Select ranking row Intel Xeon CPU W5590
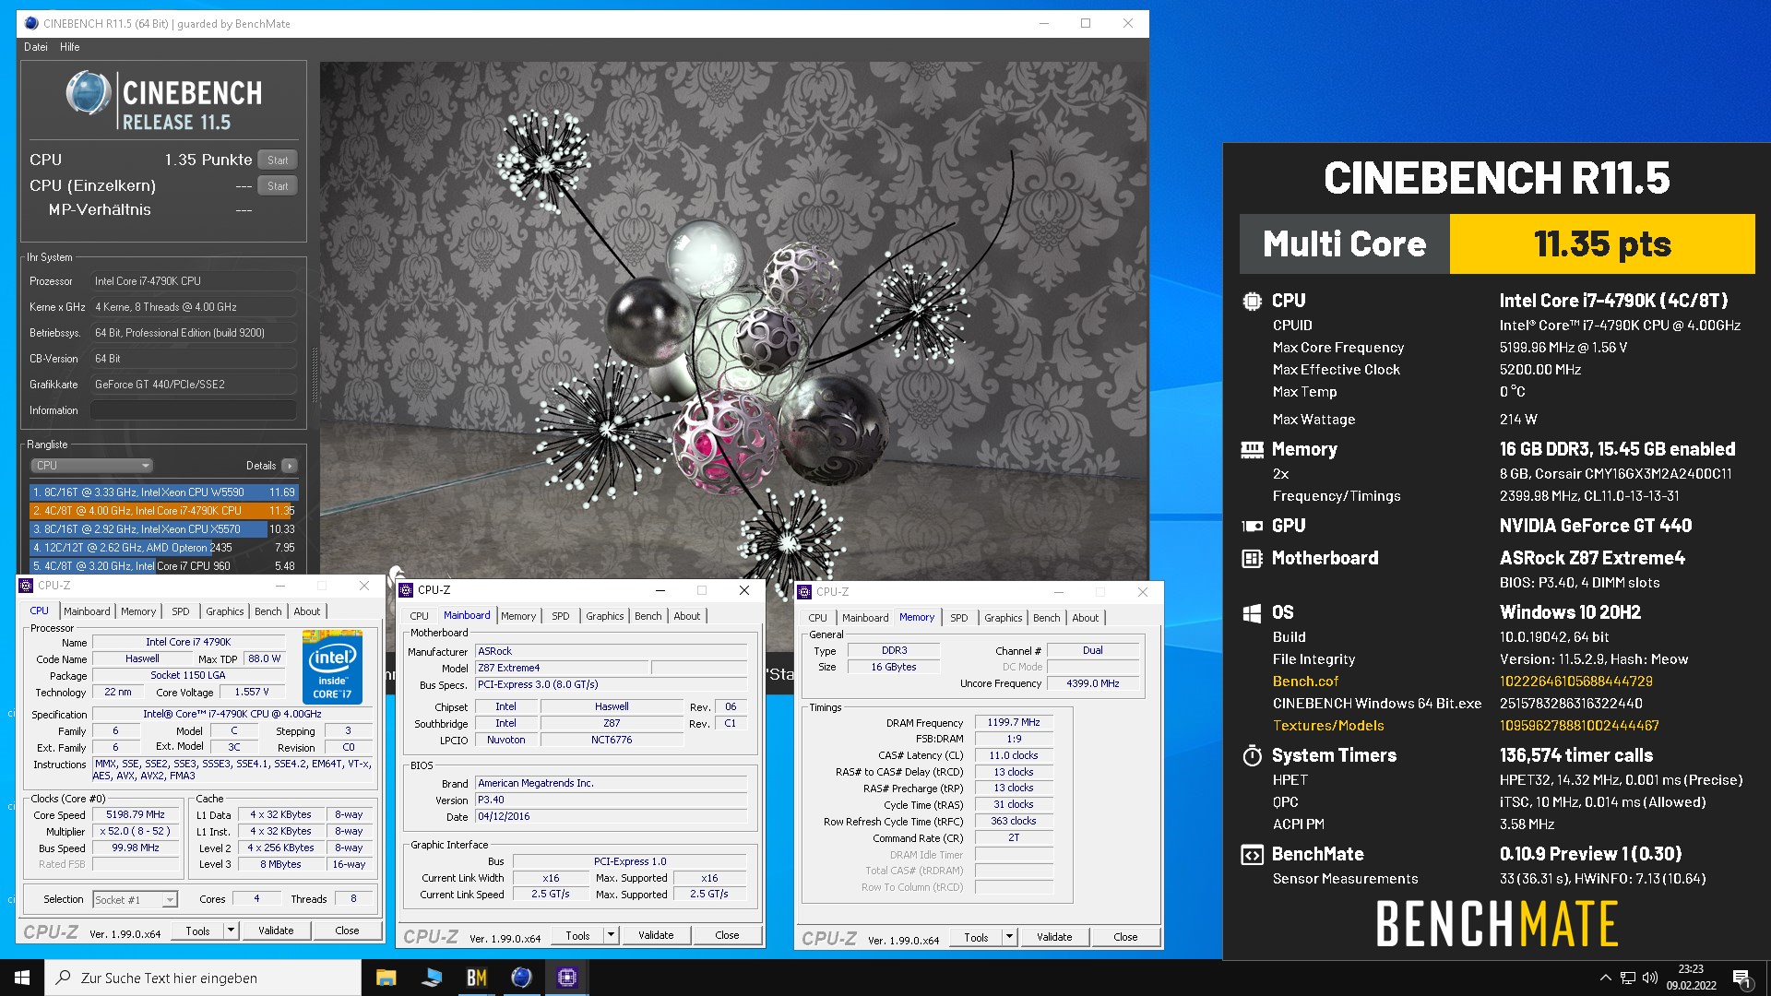Image resolution: width=1771 pixels, height=996 pixels. point(163,492)
